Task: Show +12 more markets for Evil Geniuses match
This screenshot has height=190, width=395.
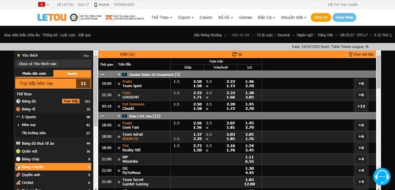Action: 361,106
